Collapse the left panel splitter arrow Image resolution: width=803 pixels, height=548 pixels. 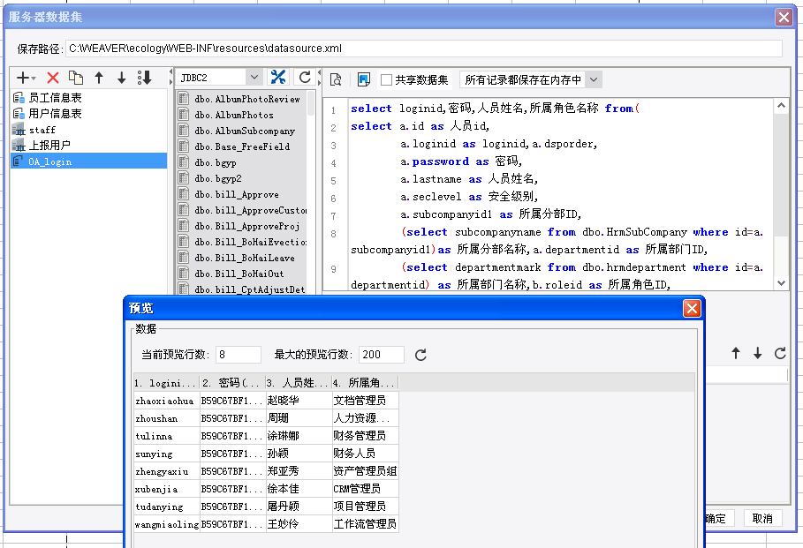tap(171, 71)
